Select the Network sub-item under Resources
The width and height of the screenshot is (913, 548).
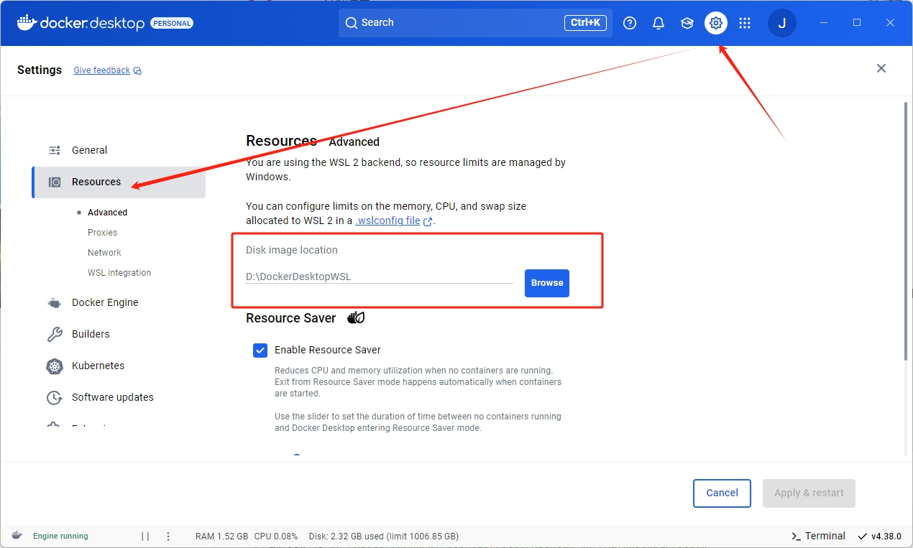pyautogui.click(x=104, y=253)
